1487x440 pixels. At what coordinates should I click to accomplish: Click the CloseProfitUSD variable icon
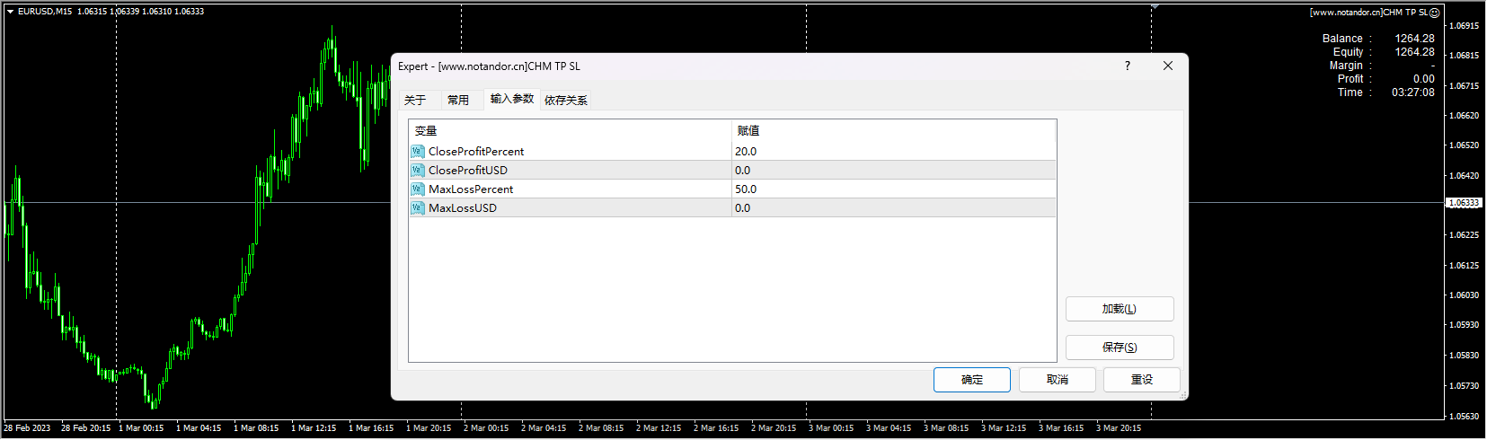pyautogui.click(x=417, y=171)
